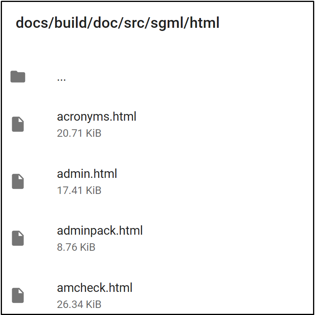Click the 17.41 KiB size label
The width and height of the screenshot is (315, 315).
click(x=79, y=190)
